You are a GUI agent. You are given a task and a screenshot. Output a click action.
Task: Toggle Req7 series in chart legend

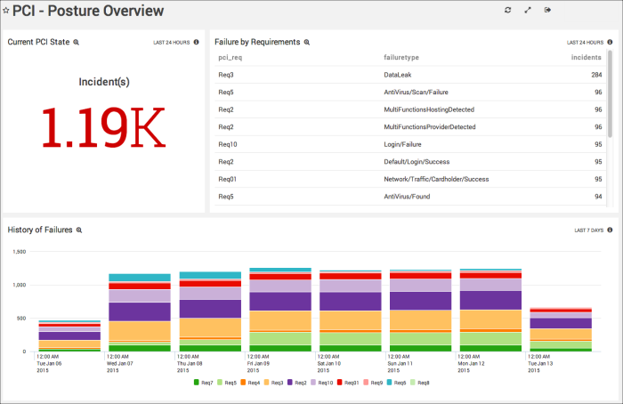[x=206, y=383]
